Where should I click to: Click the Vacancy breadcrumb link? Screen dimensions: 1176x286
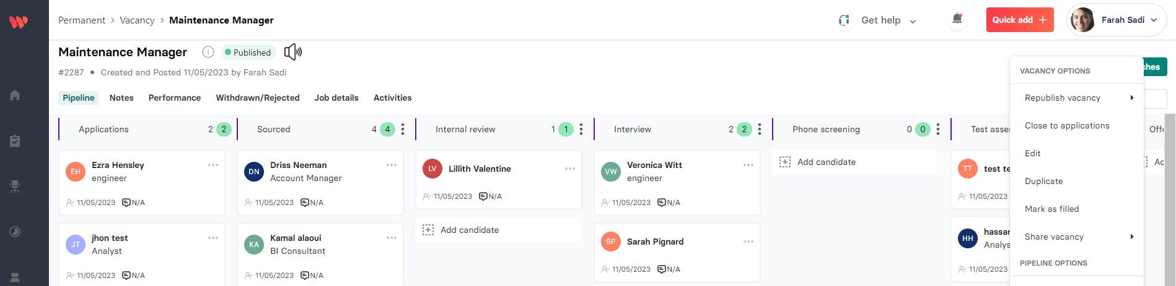137,20
